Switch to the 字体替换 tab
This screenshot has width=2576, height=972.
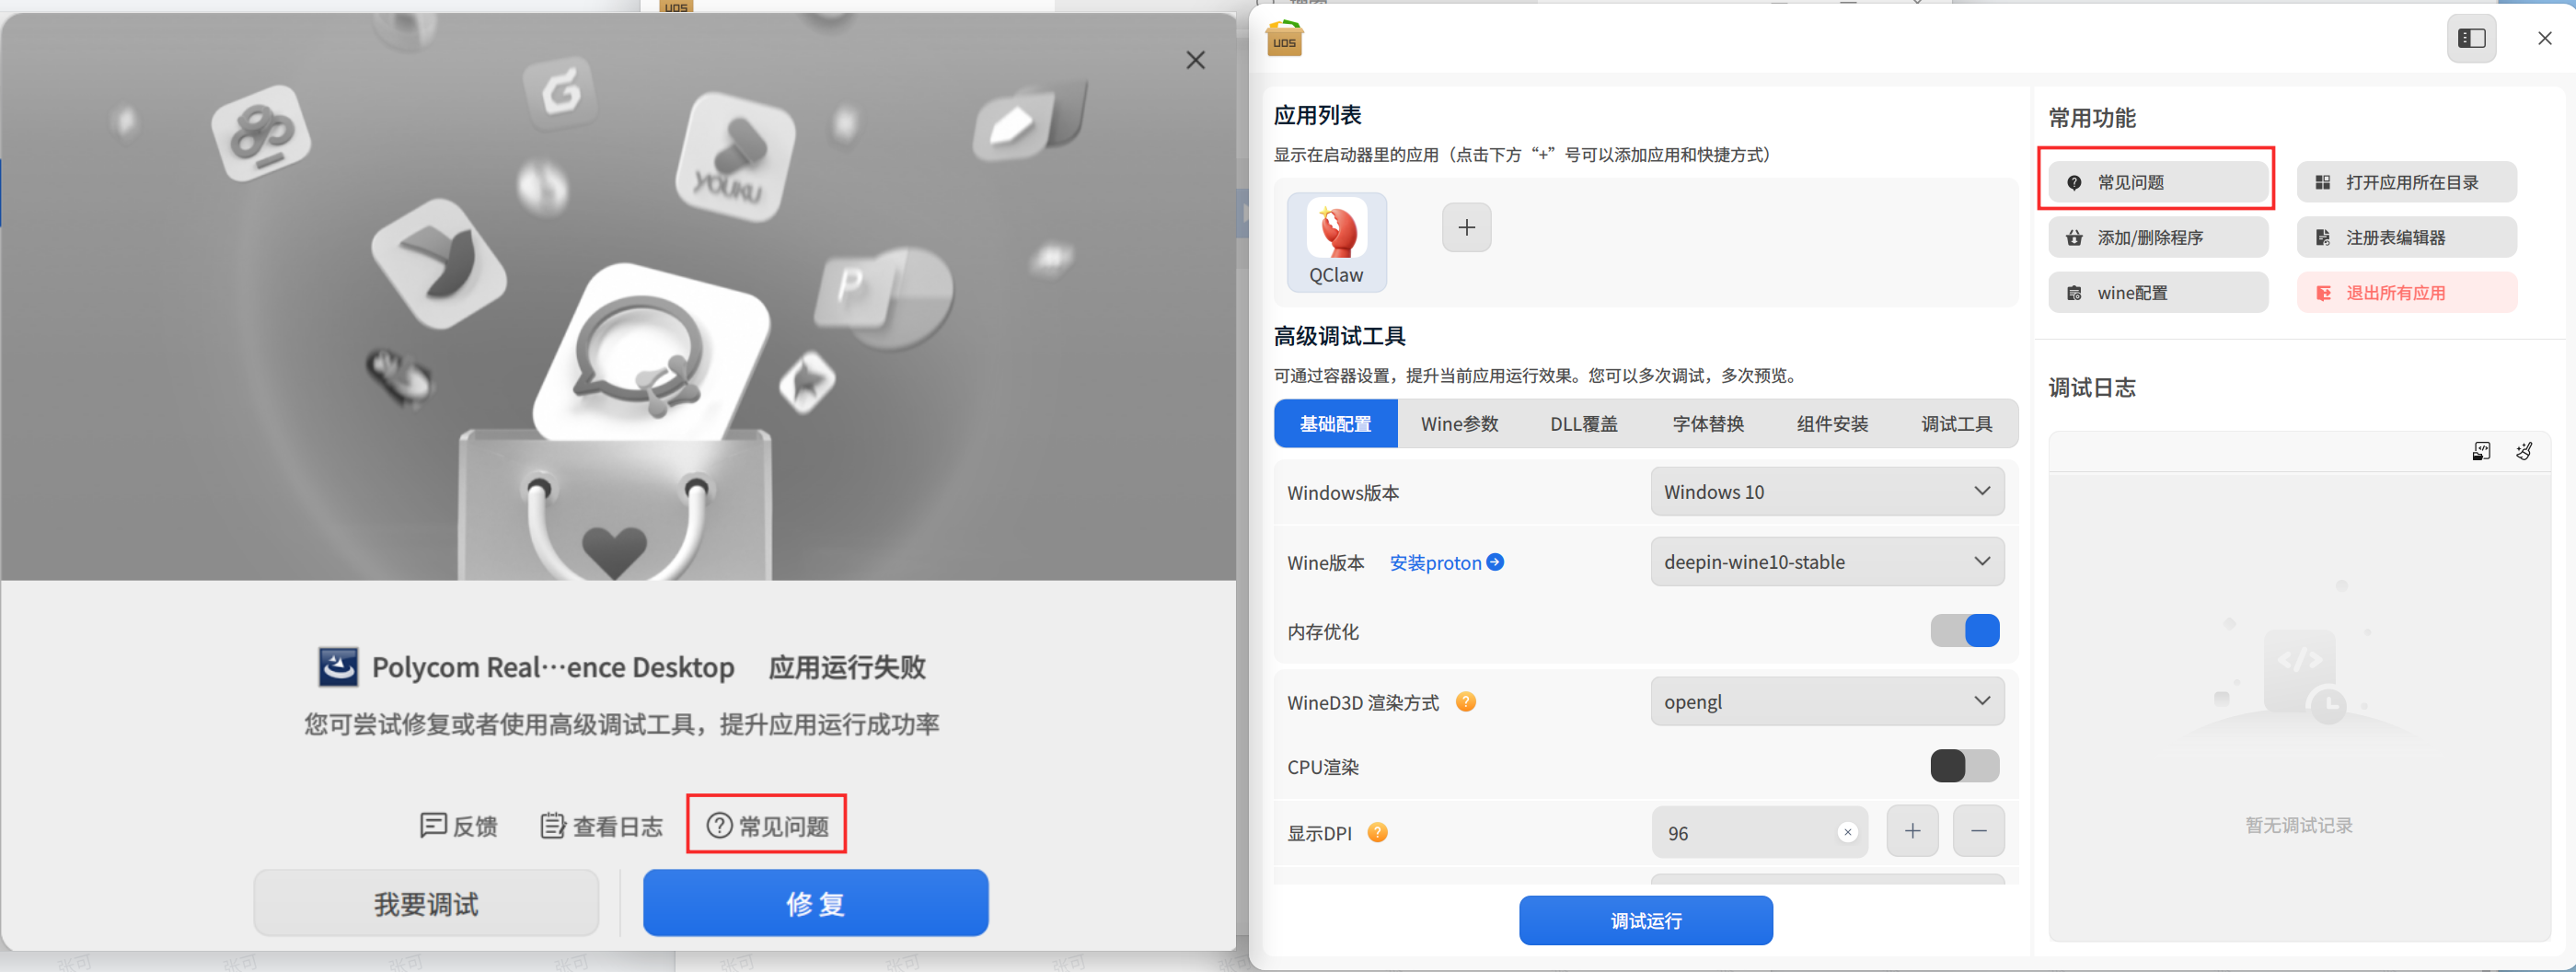[x=1708, y=424]
